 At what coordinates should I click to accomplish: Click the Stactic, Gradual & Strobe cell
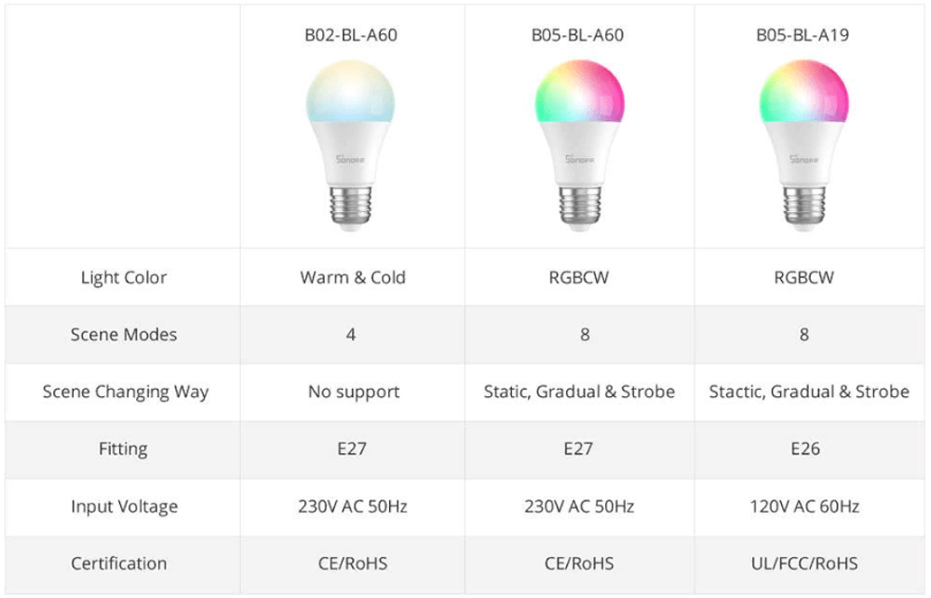[x=809, y=392]
